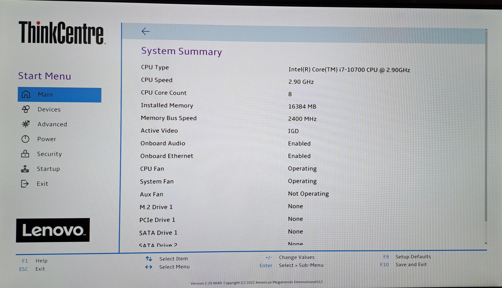Click None beside SATA Drive 1

tap(295, 232)
